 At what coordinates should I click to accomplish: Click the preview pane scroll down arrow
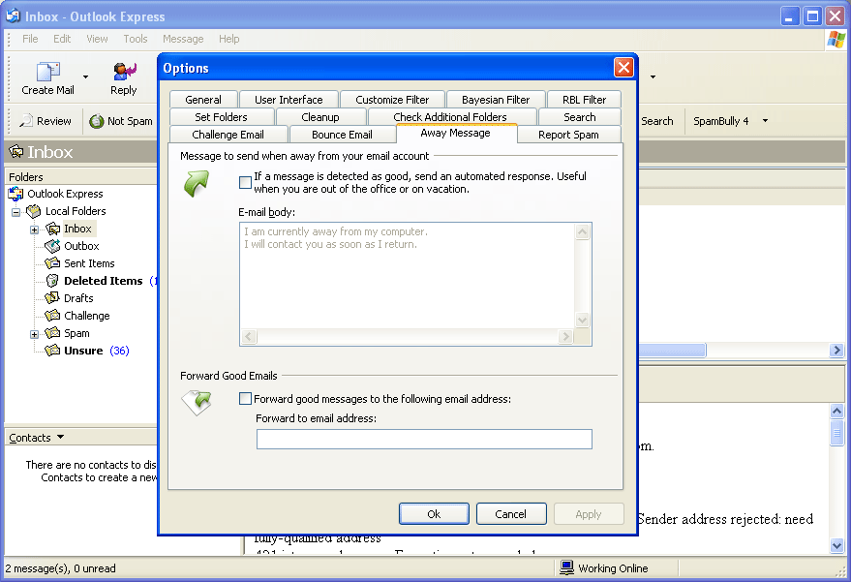coord(836,545)
